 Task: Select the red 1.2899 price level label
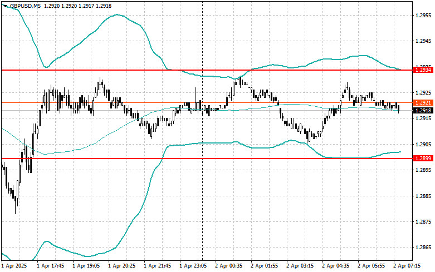(x=423, y=159)
